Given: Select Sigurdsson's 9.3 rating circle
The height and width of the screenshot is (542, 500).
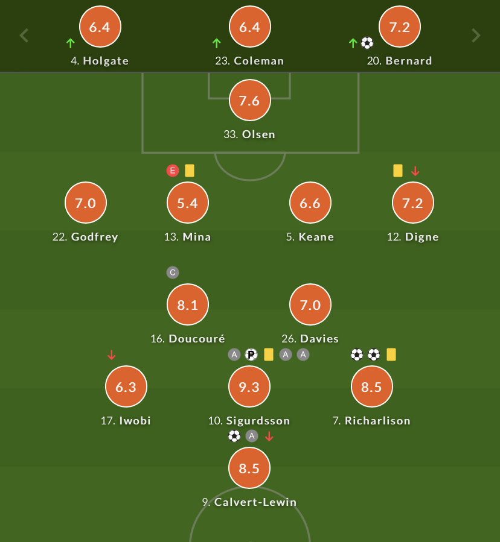Looking at the screenshot, I should point(249,386).
